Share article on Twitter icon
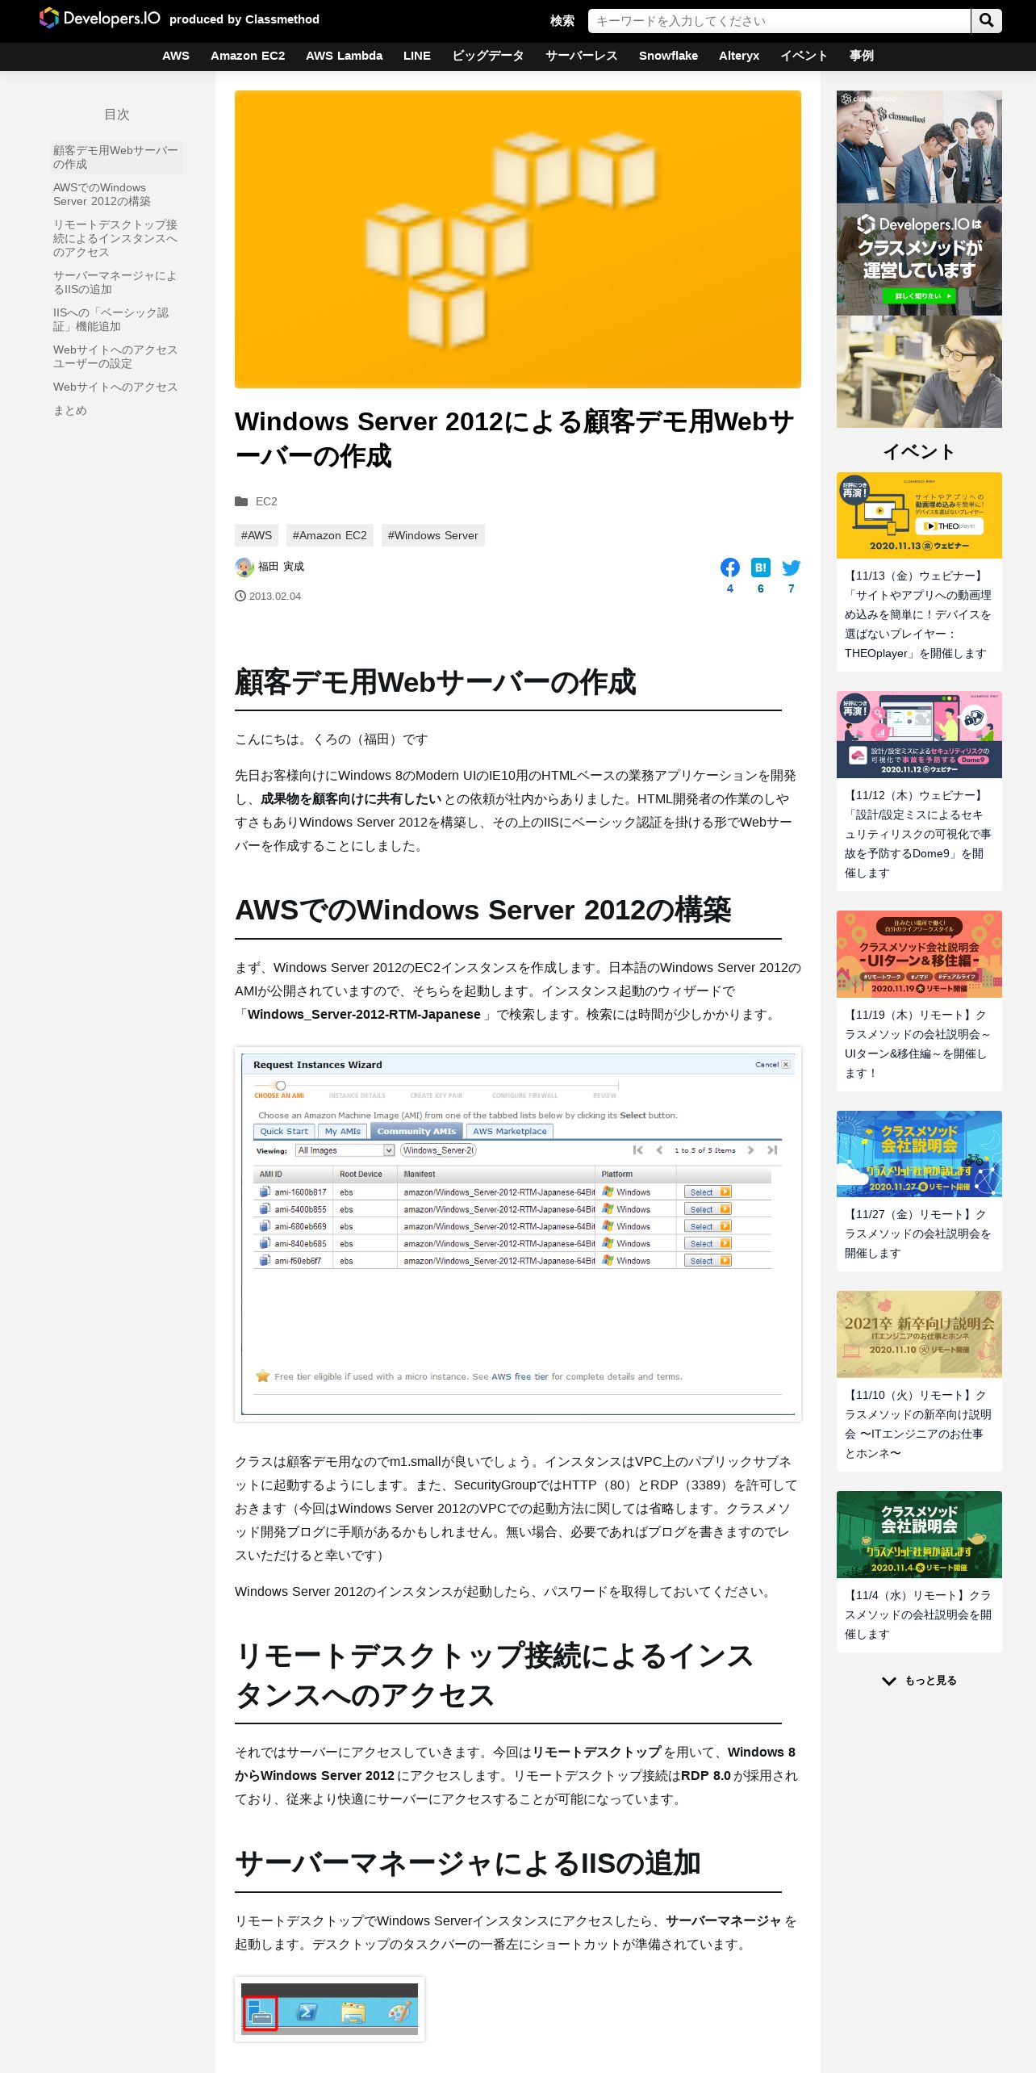Image resolution: width=1036 pixels, height=2073 pixels. click(791, 567)
